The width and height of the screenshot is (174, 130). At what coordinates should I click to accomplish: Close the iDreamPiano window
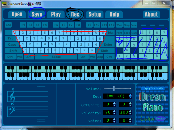[164, 3]
